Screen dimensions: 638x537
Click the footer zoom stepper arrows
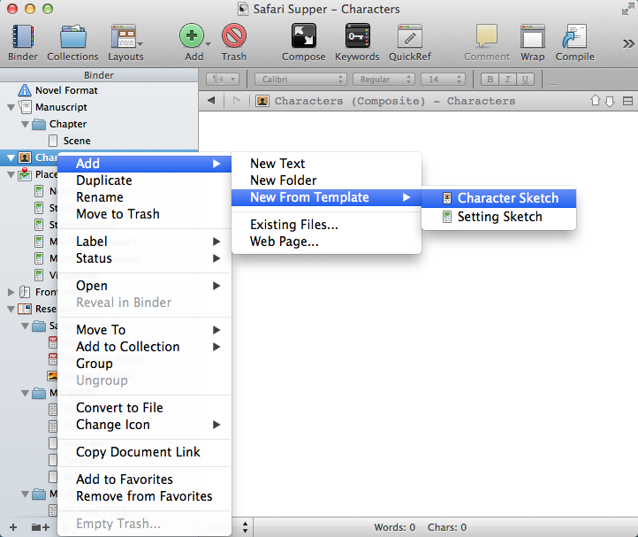tap(245, 527)
